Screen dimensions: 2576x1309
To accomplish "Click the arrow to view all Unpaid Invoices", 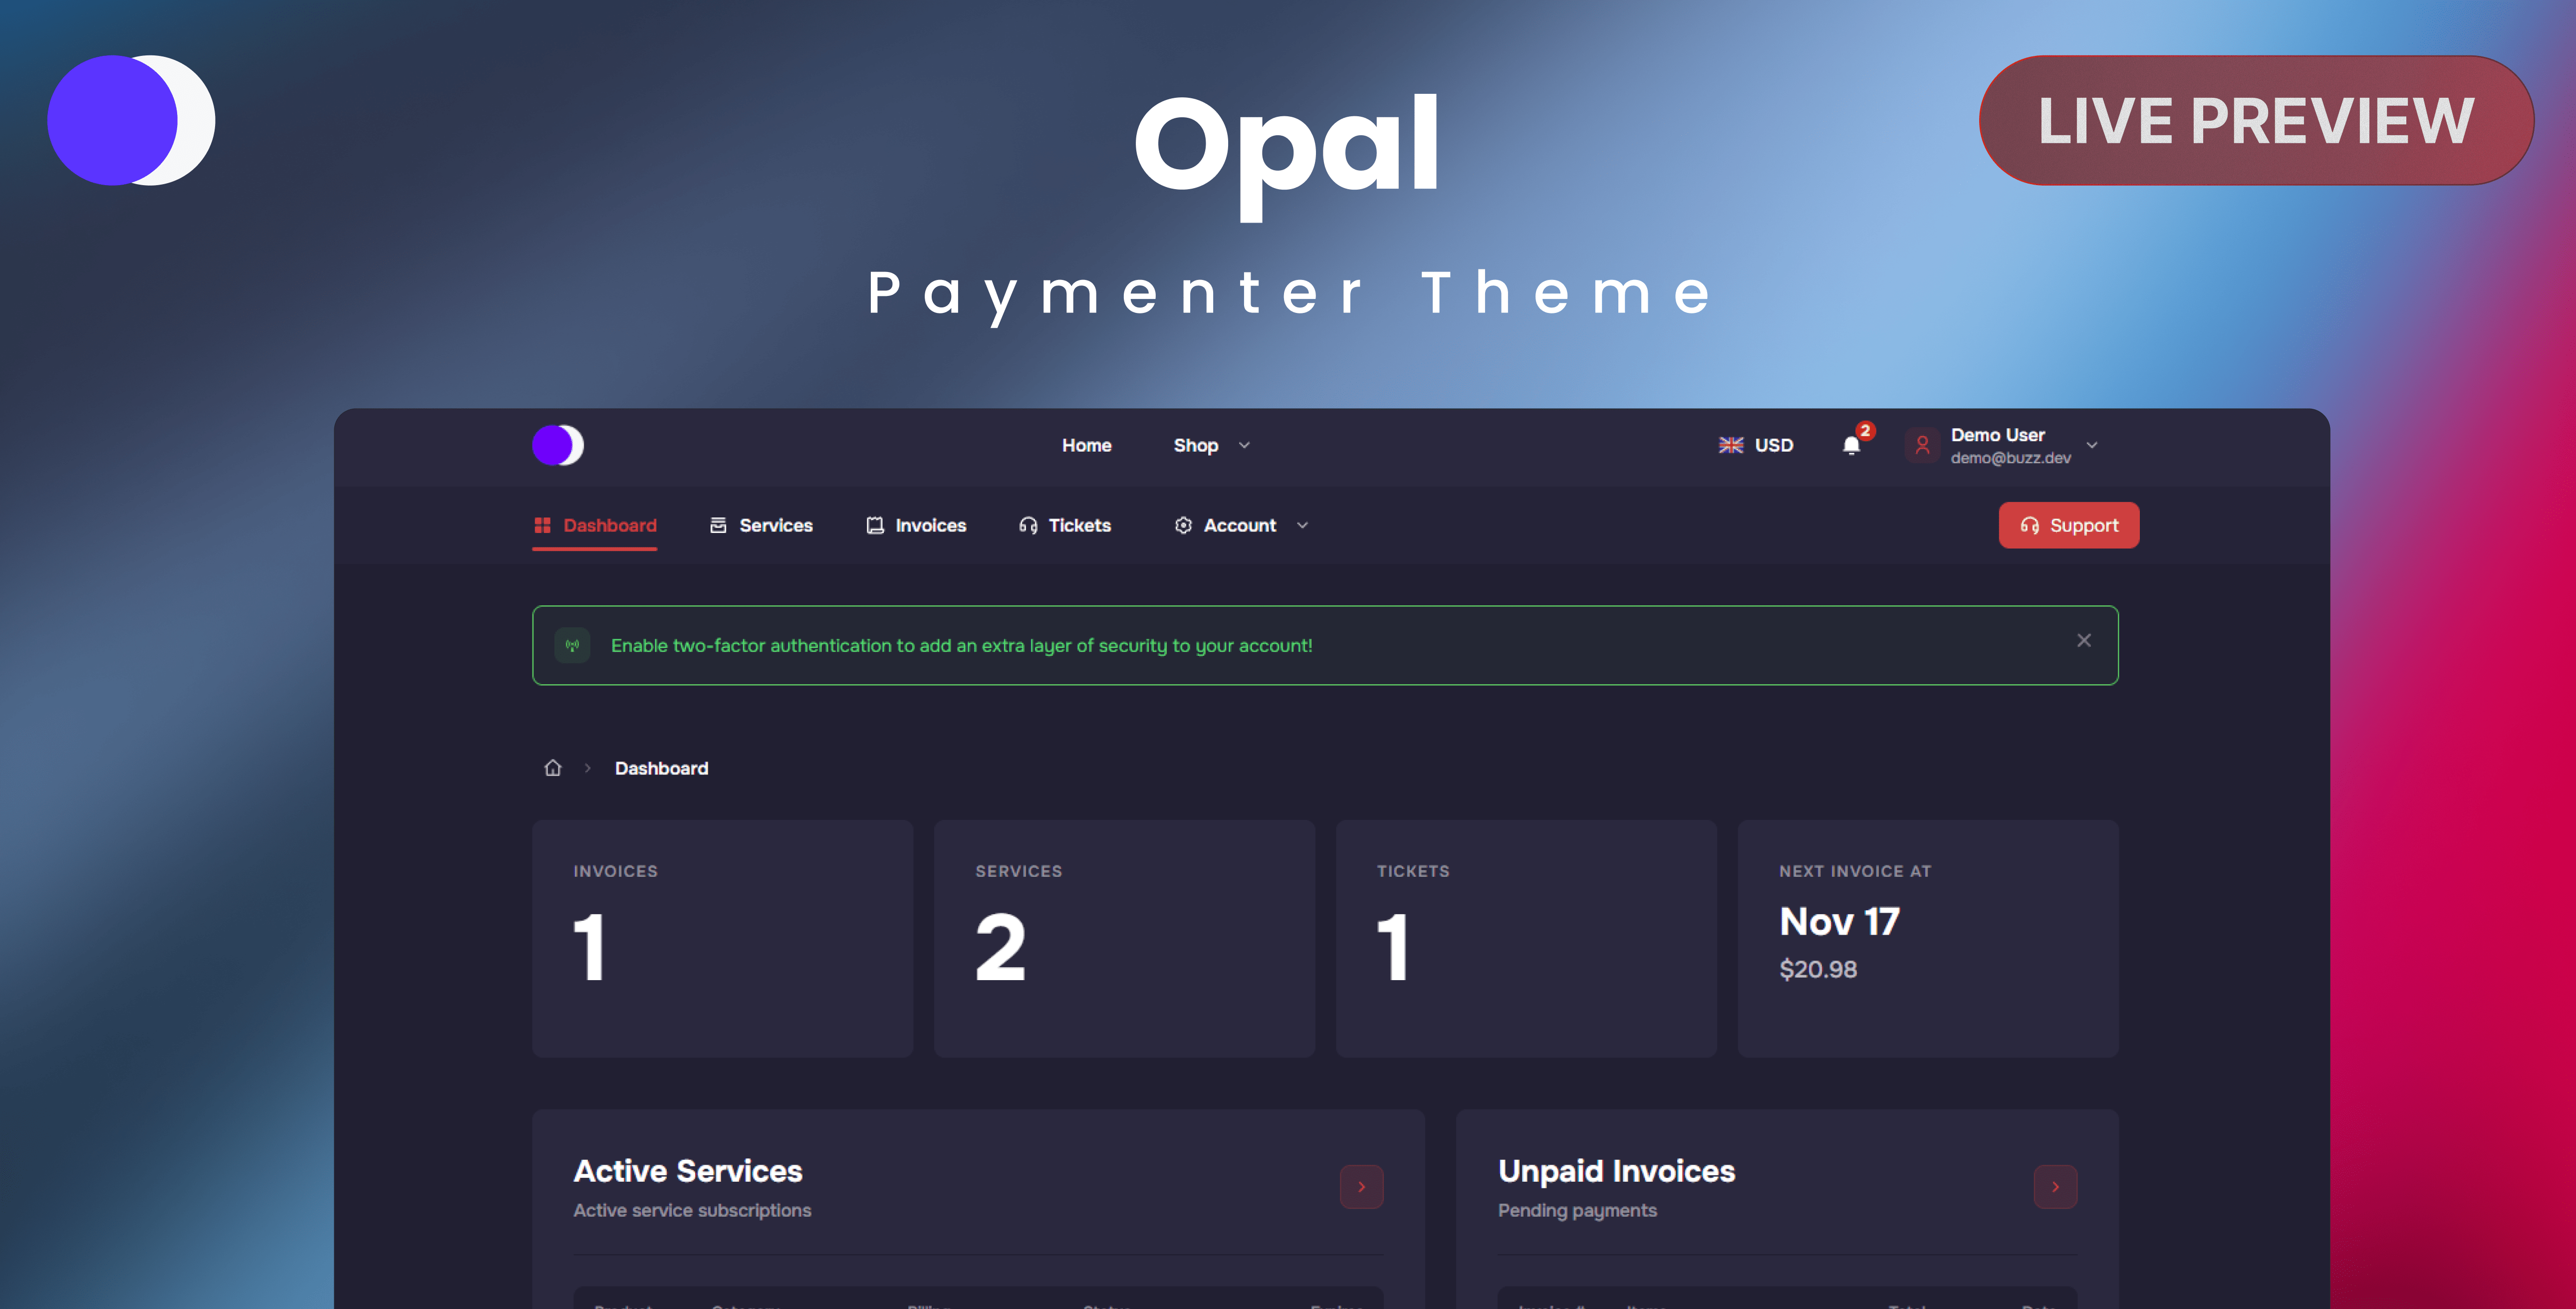I will [x=2056, y=1187].
